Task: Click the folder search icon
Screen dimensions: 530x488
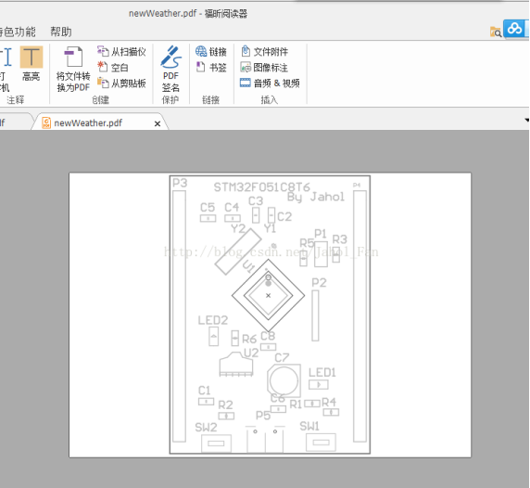Action: (x=496, y=32)
